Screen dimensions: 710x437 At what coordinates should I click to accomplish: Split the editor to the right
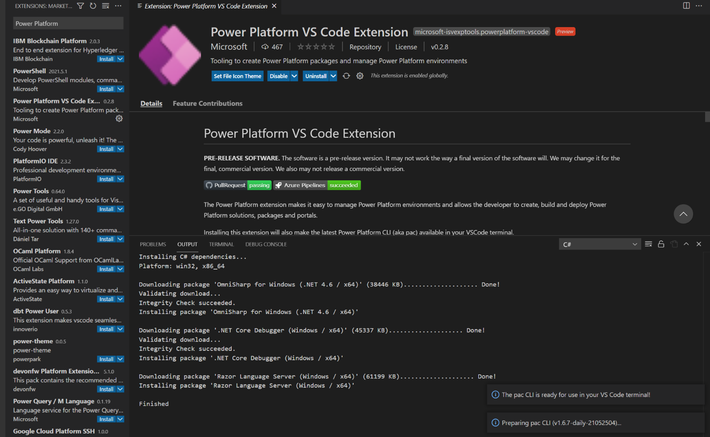click(686, 6)
